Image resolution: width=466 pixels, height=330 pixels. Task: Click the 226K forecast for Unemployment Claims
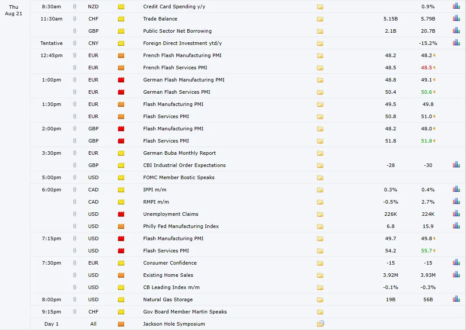(391, 214)
